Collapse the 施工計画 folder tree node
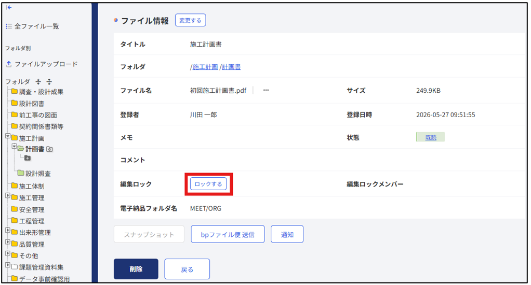This screenshot has height=285, width=531. pos(8,136)
